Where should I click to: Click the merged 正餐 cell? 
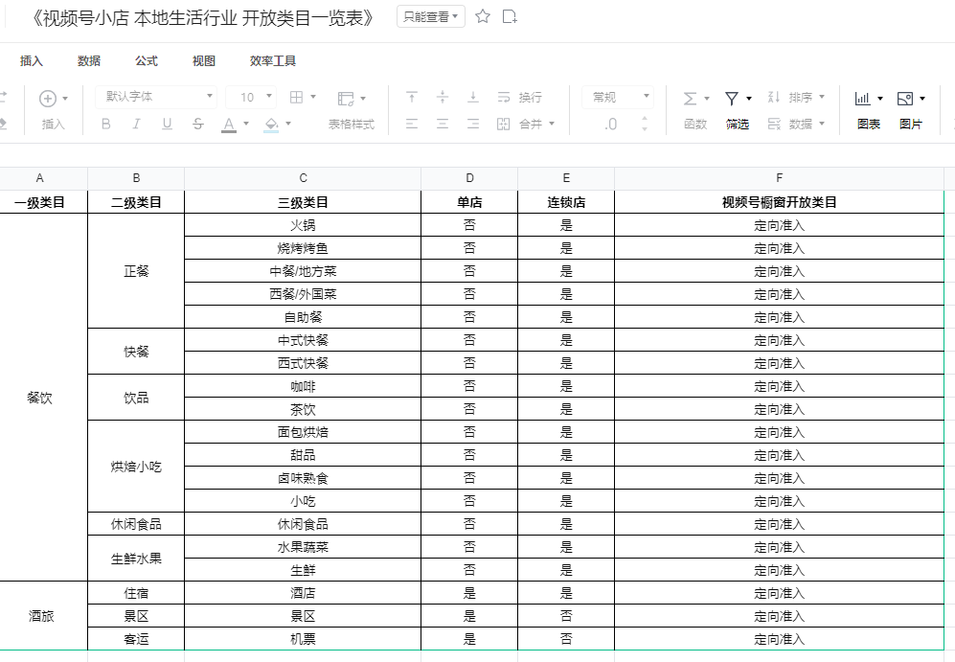pyautogui.click(x=136, y=271)
